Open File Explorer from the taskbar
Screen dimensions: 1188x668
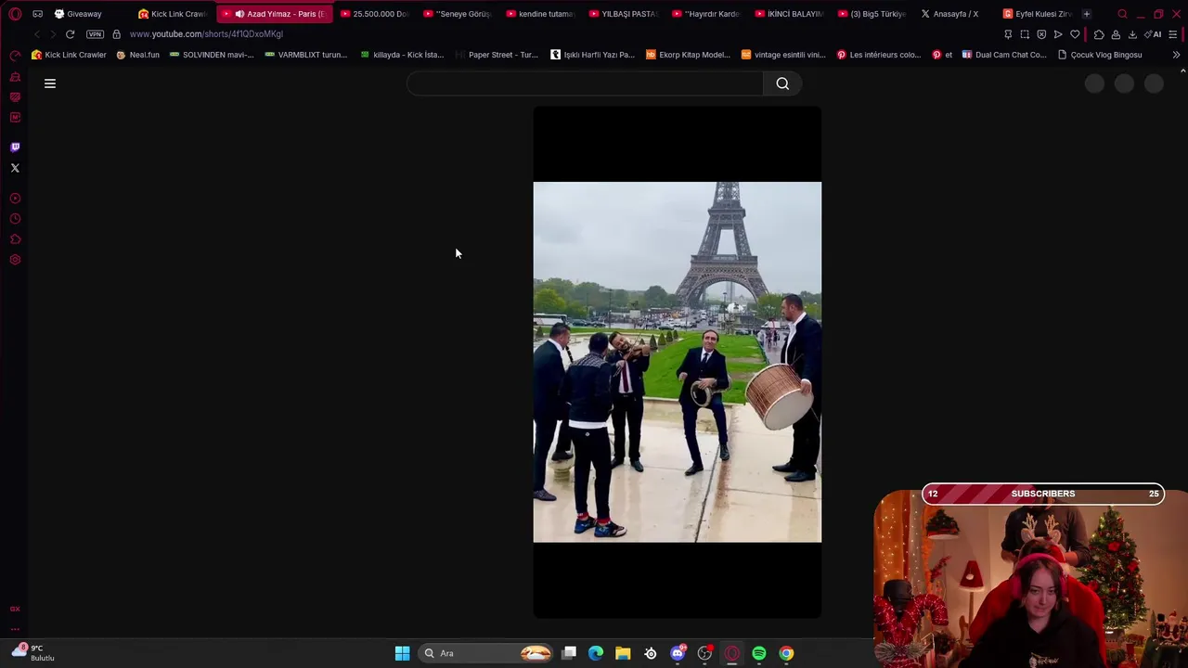tap(623, 653)
